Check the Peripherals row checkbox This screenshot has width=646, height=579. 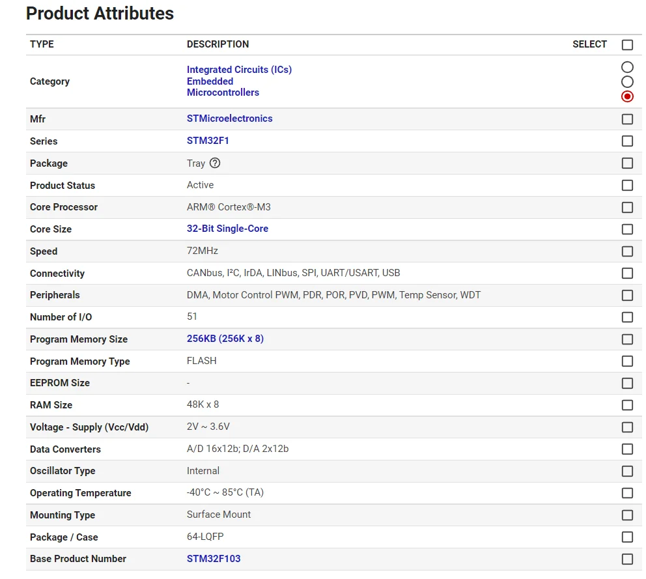pos(627,295)
